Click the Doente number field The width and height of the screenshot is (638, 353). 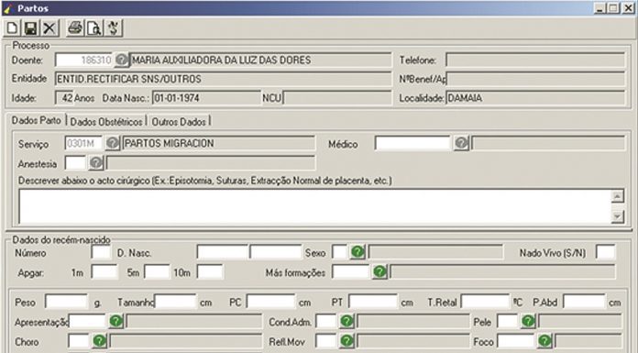(x=84, y=61)
